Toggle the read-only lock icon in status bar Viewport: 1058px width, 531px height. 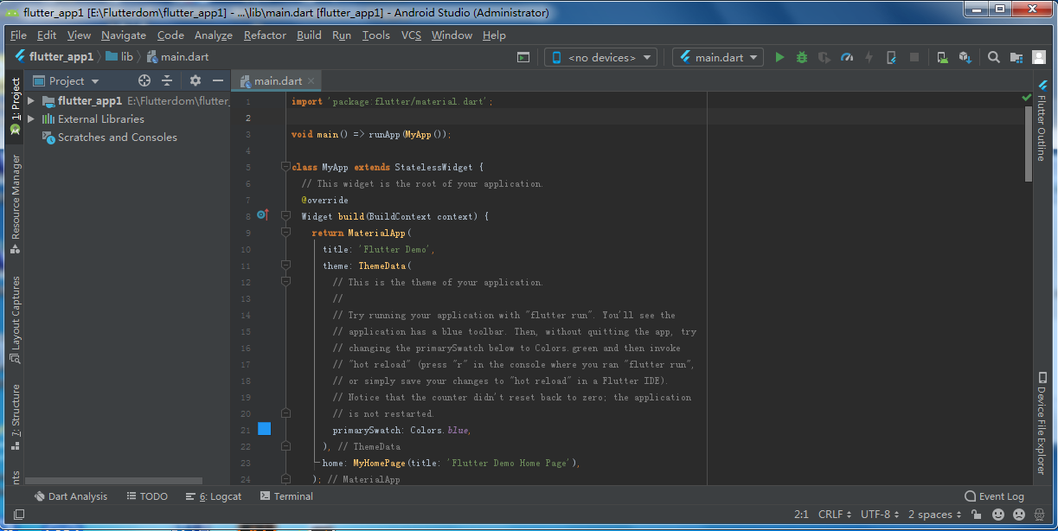tap(976, 515)
